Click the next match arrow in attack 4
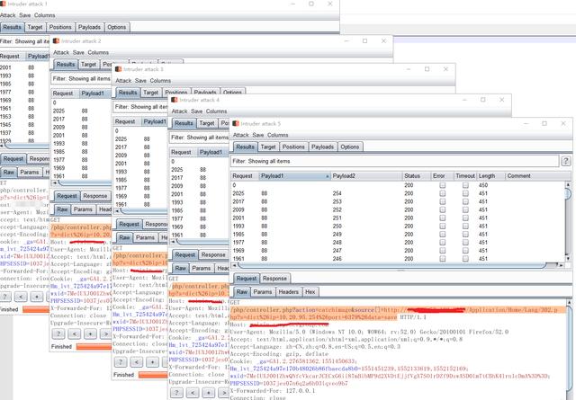The height and width of the screenshot is (400, 576). [224, 392]
